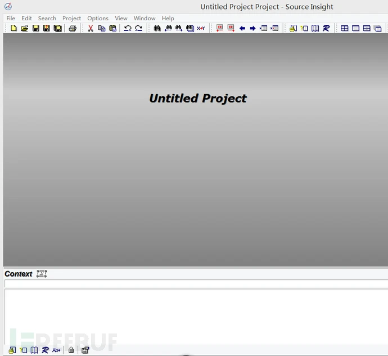Print using the printer icon
This screenshot has height=356, width=388.
73,28
